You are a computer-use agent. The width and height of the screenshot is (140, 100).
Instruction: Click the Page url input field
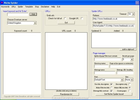[122, 66]
